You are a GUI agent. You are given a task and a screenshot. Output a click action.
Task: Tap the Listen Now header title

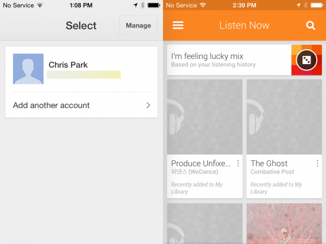(244, 25)
